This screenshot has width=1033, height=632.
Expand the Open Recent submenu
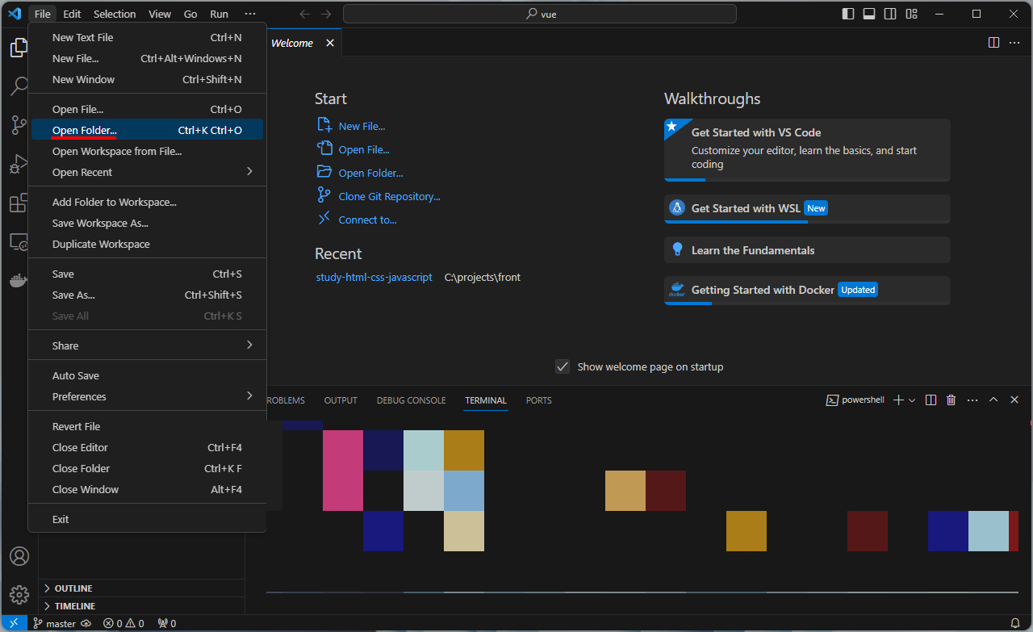[x=147, y=172]
